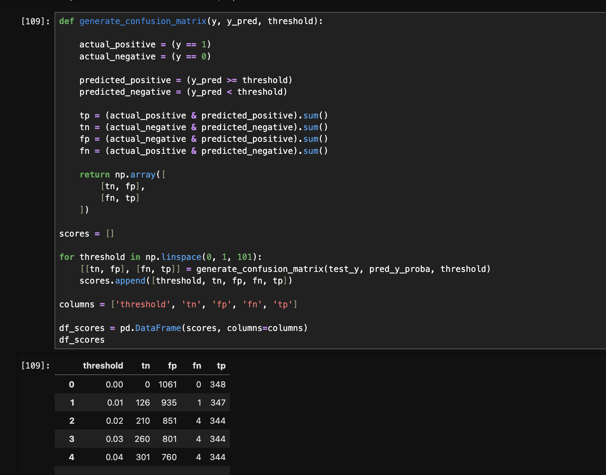Screen dimensions: 606x475
Task: Click the output prompt [109] beside the table
Action: (x=35, y=366)
